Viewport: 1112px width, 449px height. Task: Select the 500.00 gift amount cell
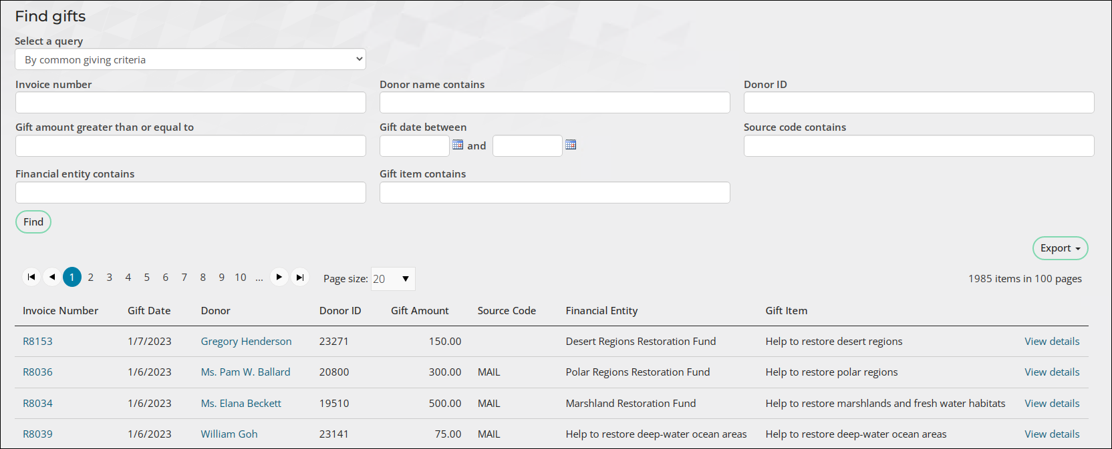click(x=445, y=404)
